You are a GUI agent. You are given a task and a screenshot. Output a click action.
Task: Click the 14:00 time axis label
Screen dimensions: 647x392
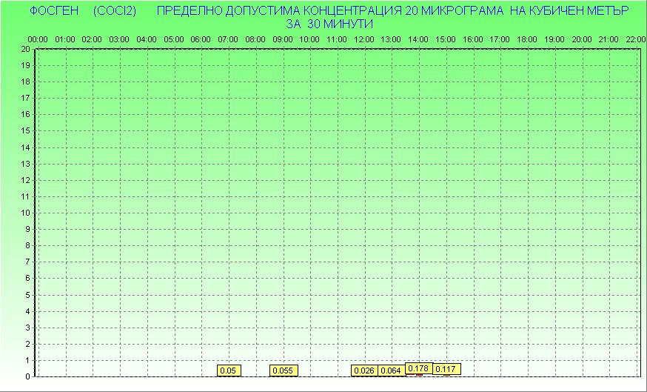pos(418,40)
